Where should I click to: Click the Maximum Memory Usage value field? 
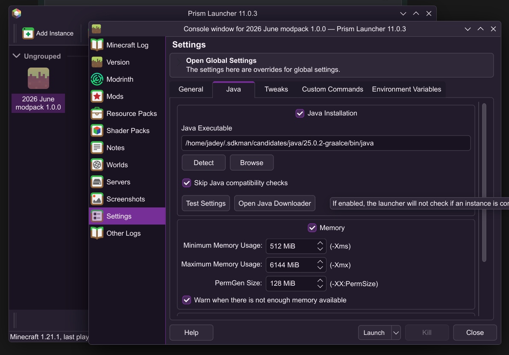pyautogui.click(x=291, y=265)
